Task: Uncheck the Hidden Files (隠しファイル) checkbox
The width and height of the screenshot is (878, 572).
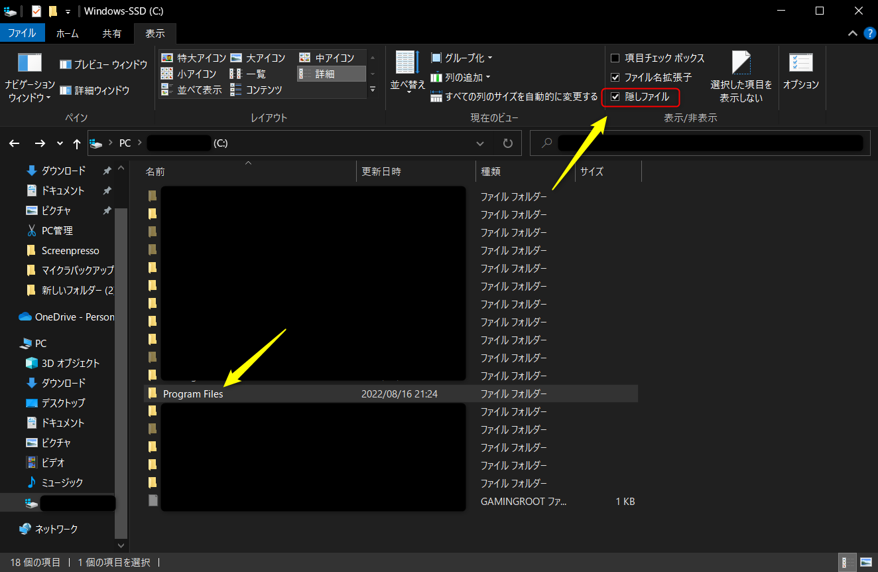Action: (615, 97)
